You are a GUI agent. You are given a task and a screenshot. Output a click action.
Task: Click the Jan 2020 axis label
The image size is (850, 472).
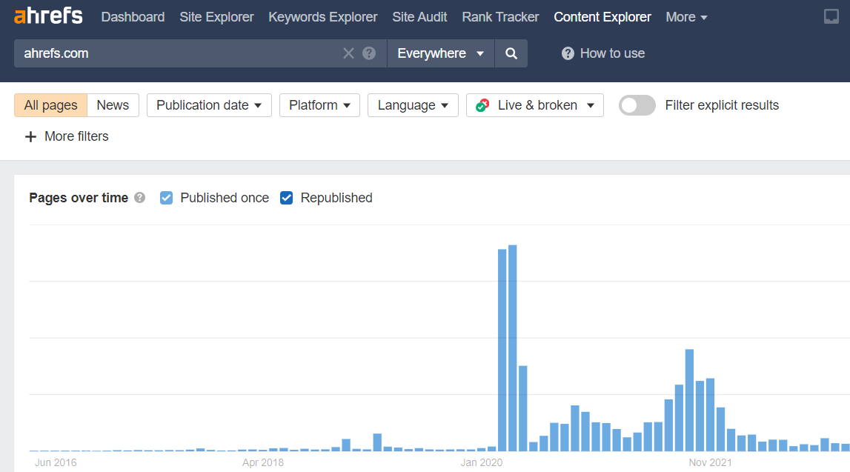482,463
